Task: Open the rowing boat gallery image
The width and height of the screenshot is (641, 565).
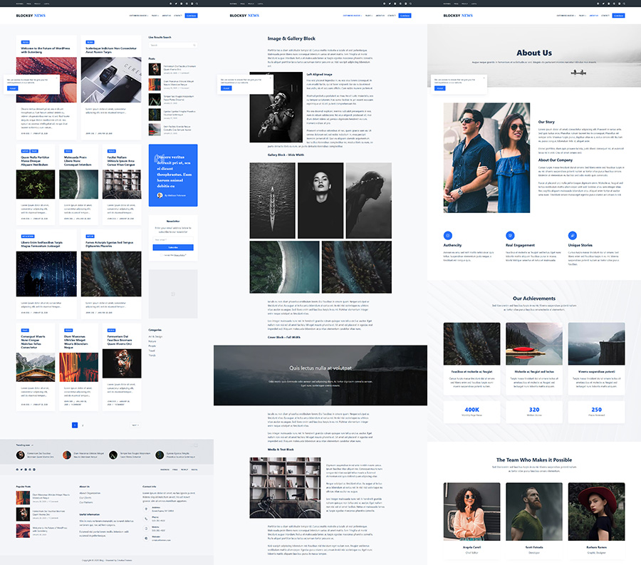Action: click(266, 200)
